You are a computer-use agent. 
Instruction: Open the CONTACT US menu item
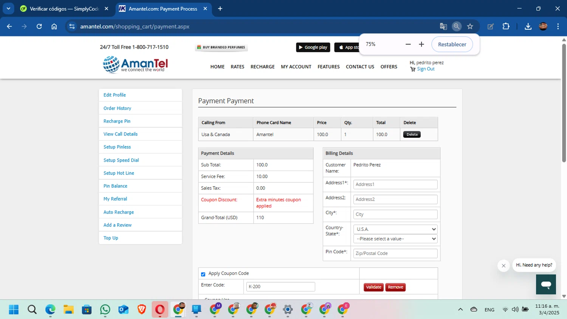click(360, 67)
